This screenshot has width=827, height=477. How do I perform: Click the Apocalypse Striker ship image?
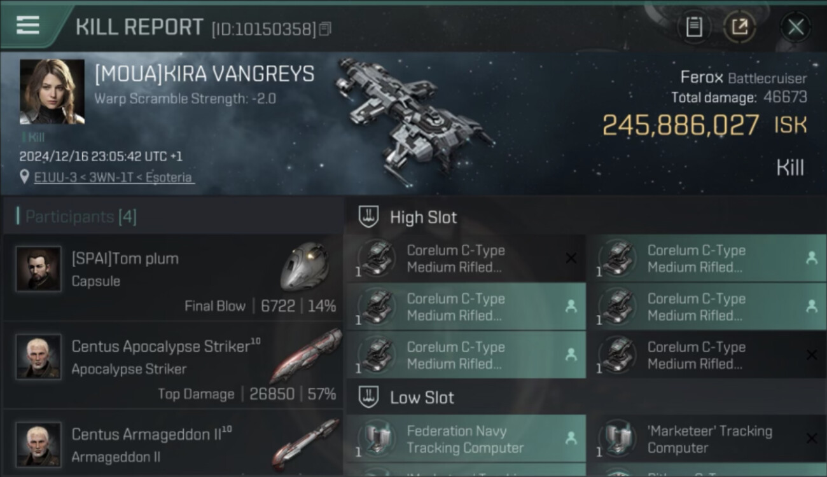click(x=305, y=355)
